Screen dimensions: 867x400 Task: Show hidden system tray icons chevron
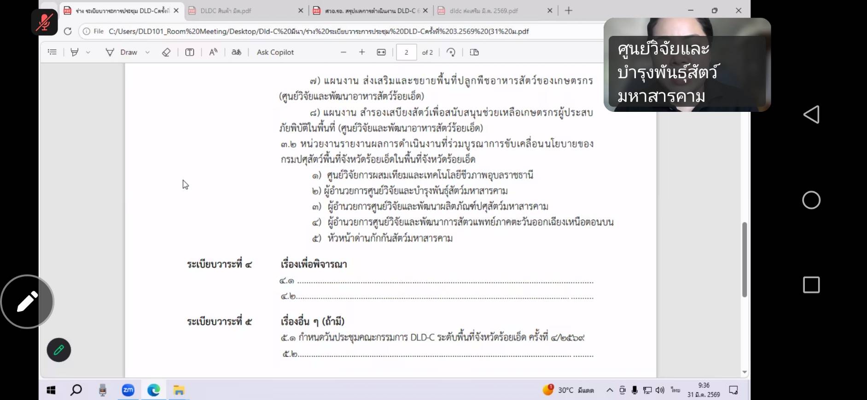click(x=610, y=390)
